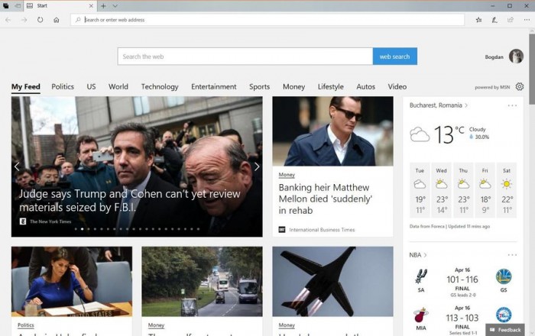This screenshot has width=535, height=336.
Task: Open feed settings gear icon
Action: click(x=519, y=86)
